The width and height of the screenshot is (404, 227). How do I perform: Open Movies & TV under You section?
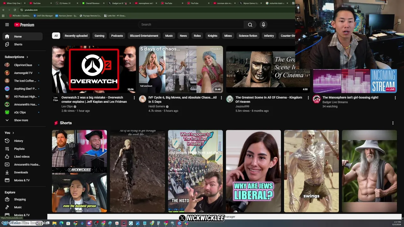point(22,180)
